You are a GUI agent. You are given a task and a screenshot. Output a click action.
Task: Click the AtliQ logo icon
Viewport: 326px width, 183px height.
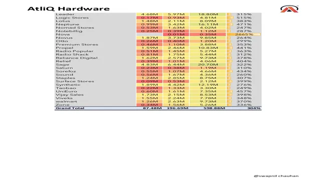coord(289,9)
